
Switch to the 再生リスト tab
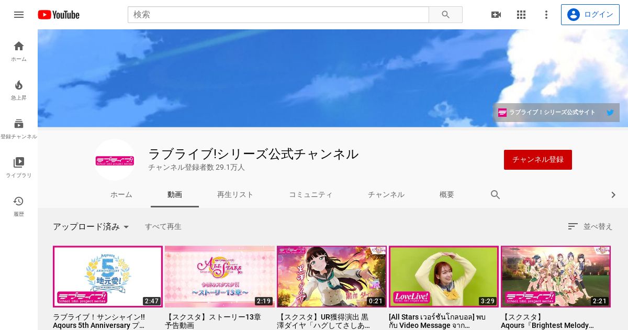tap(235, 195)
